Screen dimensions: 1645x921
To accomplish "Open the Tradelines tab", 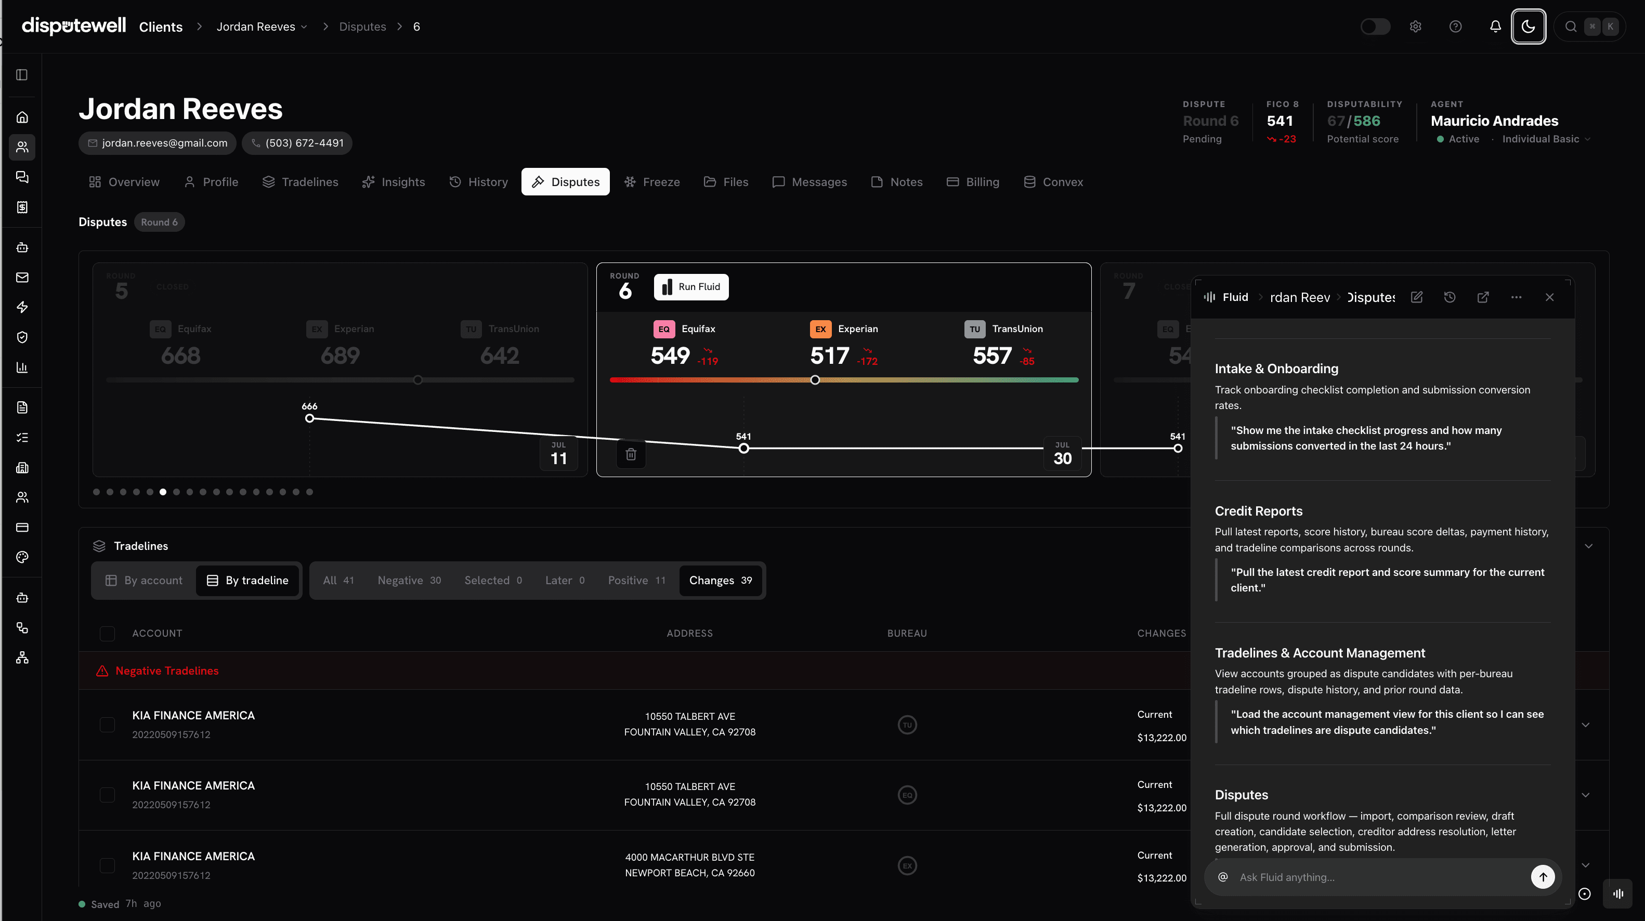I will pos(300,182).
